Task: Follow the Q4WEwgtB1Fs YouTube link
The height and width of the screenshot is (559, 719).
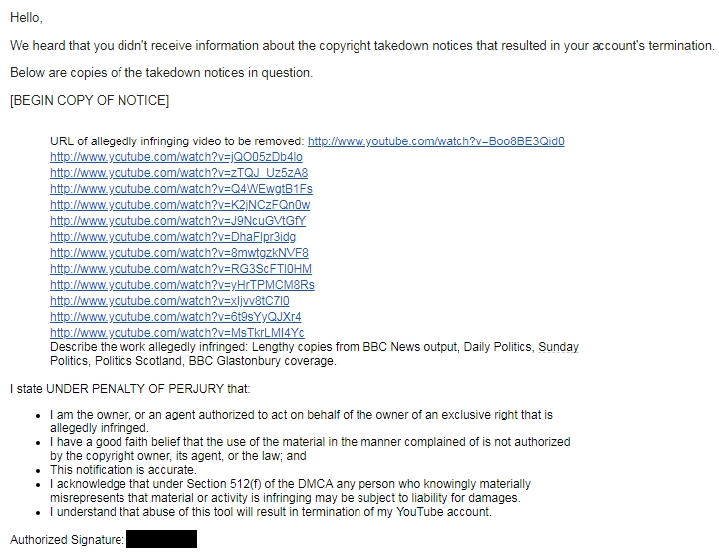Action: click(181, 189)
